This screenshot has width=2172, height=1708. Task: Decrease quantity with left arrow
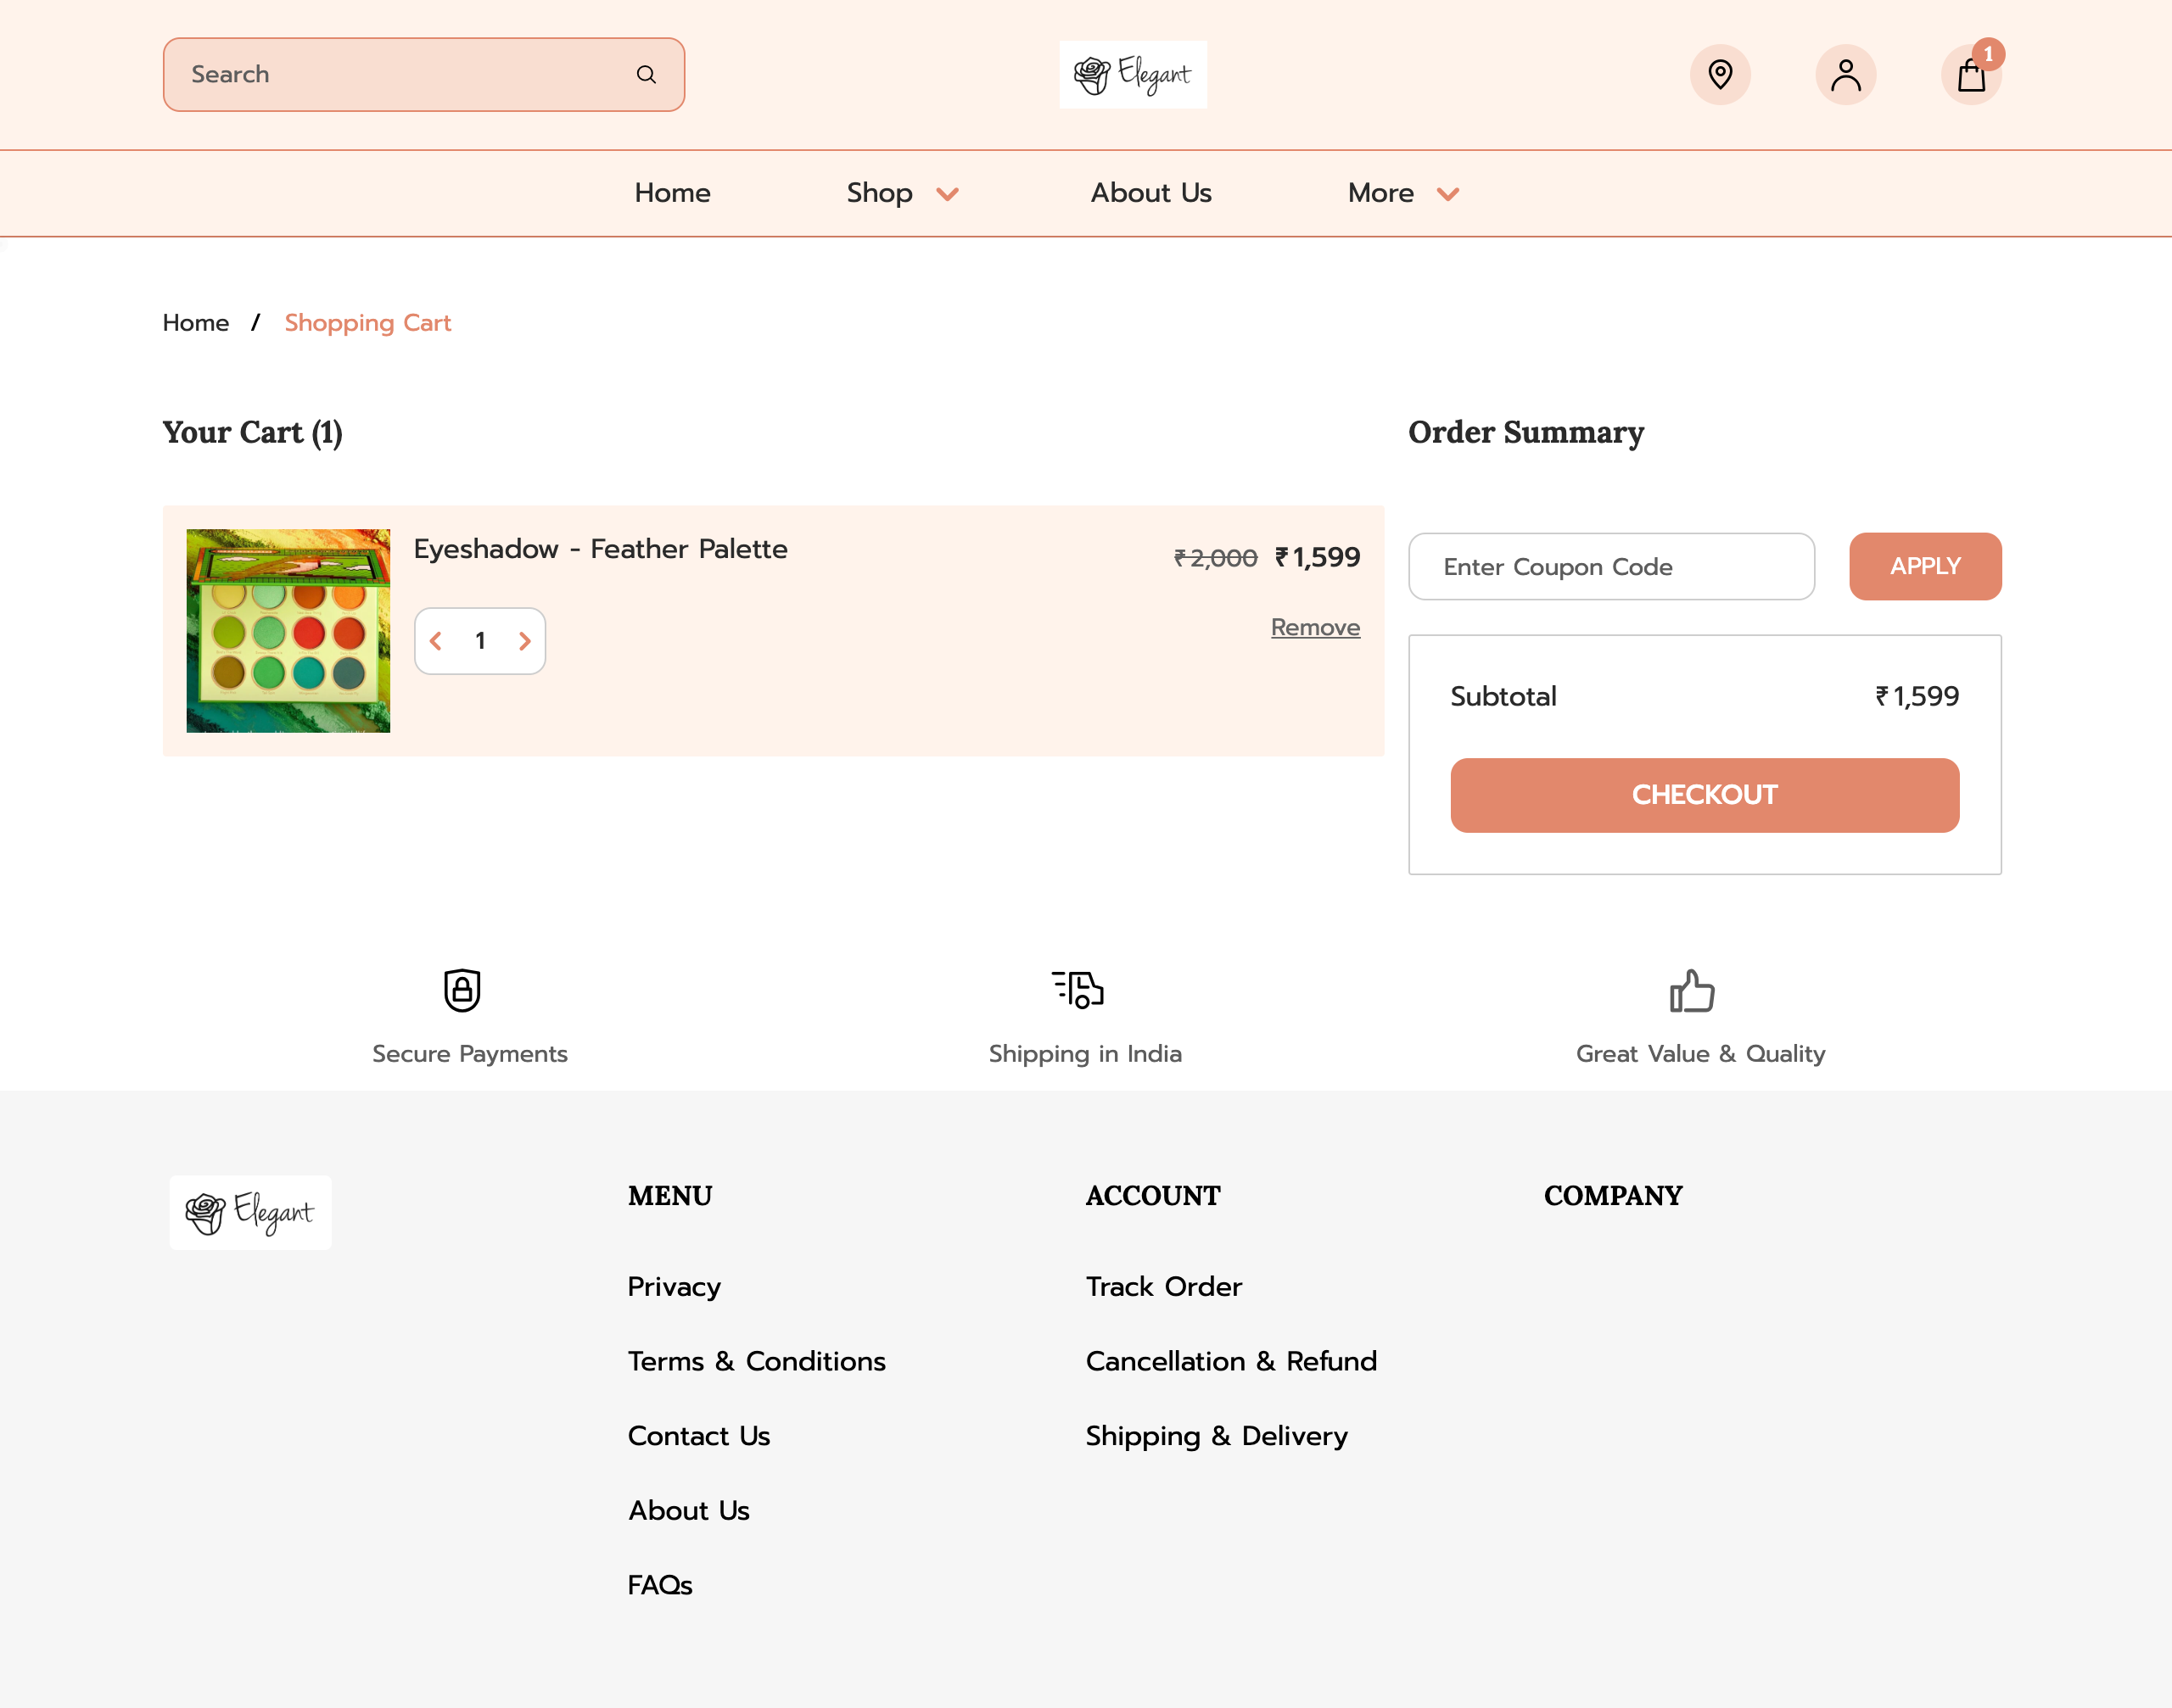[x=436, y=641]
